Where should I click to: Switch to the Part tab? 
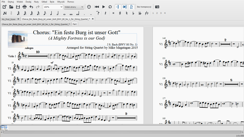coord(75,24)
